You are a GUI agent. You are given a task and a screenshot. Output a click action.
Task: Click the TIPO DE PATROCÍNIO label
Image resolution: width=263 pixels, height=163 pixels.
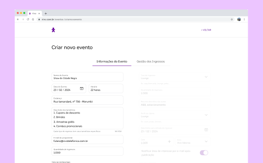pyautogui.click(x=61, y=162)
